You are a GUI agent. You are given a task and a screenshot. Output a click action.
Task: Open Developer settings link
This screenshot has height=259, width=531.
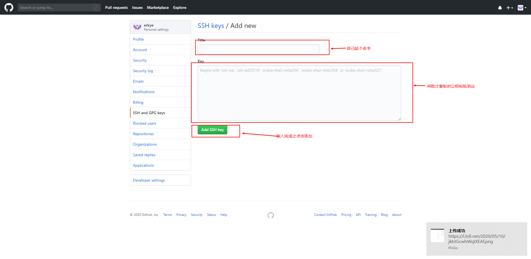coord(160,180)
